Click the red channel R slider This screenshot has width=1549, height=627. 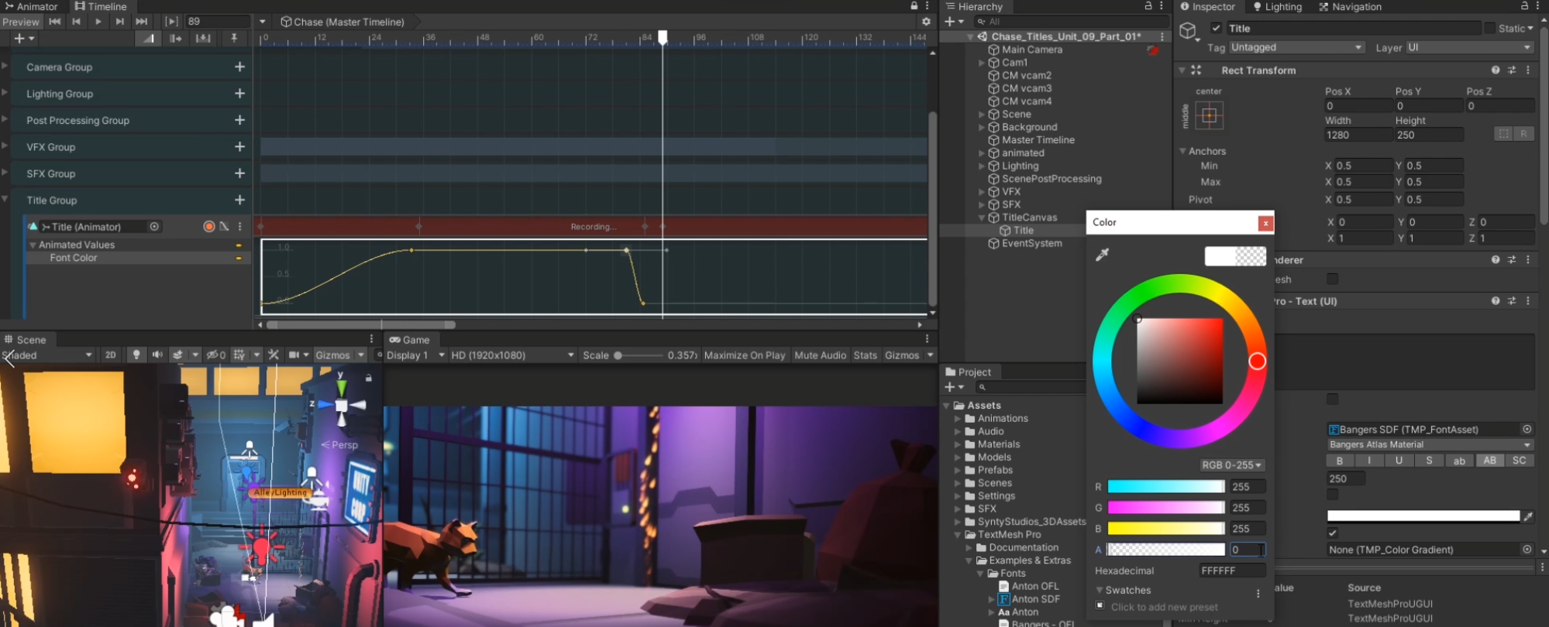pyautogui.click(x=1165, y=487)
